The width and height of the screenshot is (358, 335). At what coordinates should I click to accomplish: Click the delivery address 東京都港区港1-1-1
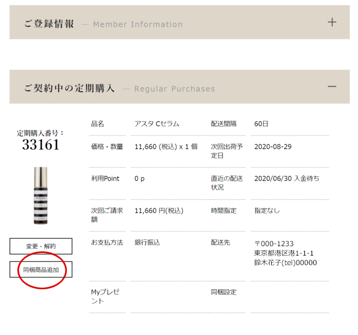pos(284,253)
